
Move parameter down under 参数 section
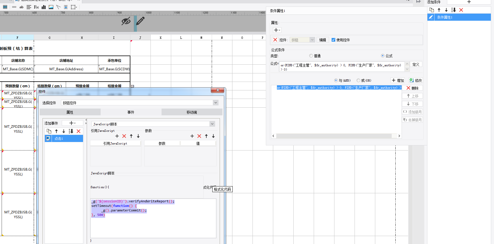[213, 136]
